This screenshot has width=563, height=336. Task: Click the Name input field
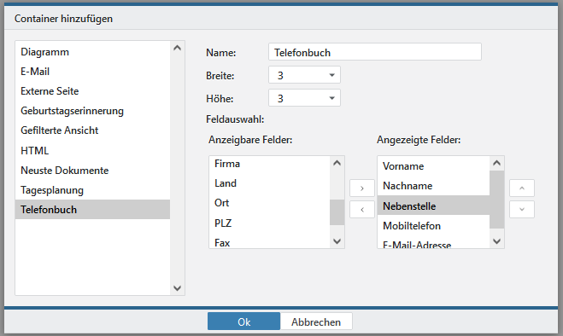coord(374,52)
